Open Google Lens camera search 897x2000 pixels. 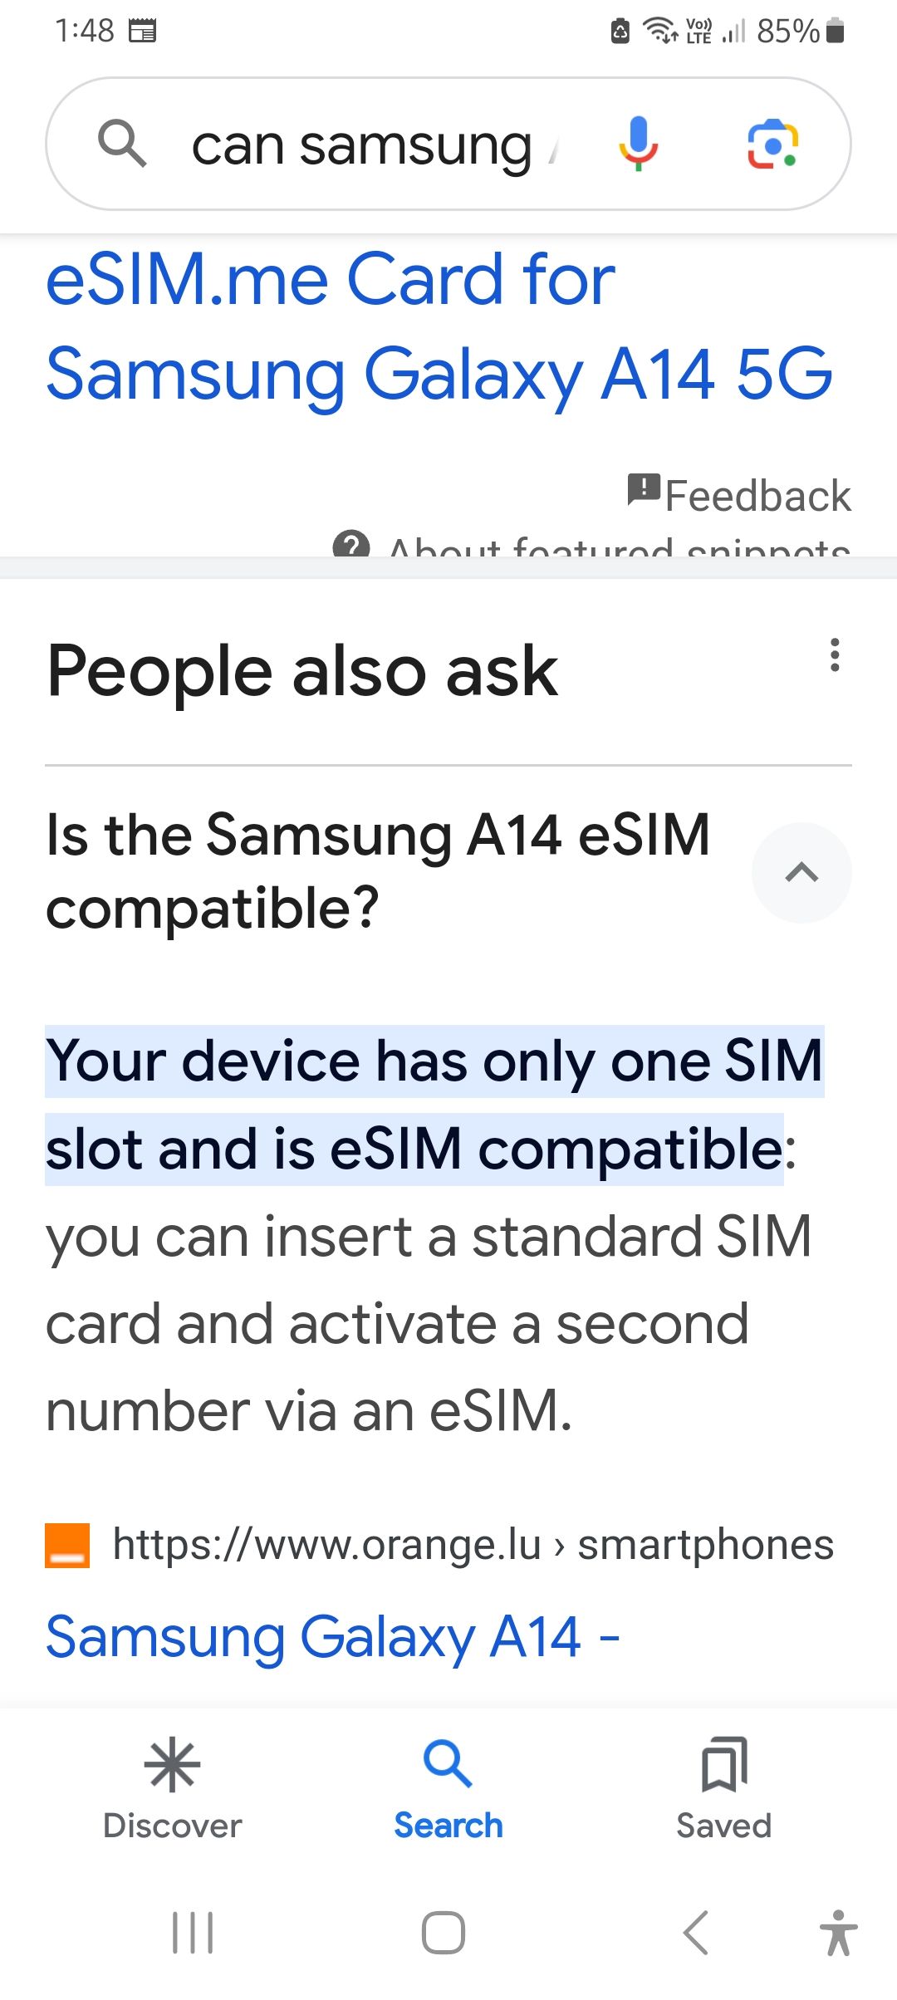pyautogui.click(x=772, y=144)
